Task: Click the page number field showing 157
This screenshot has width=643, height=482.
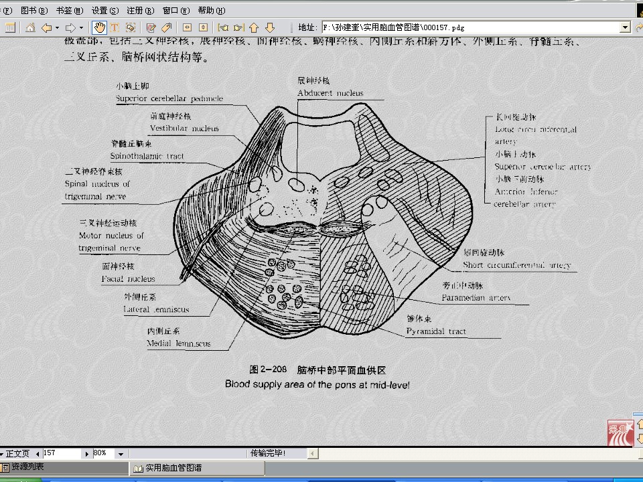Action: tap(62, 453)
